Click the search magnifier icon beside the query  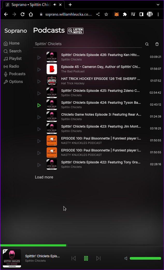[x=147, y=44]
